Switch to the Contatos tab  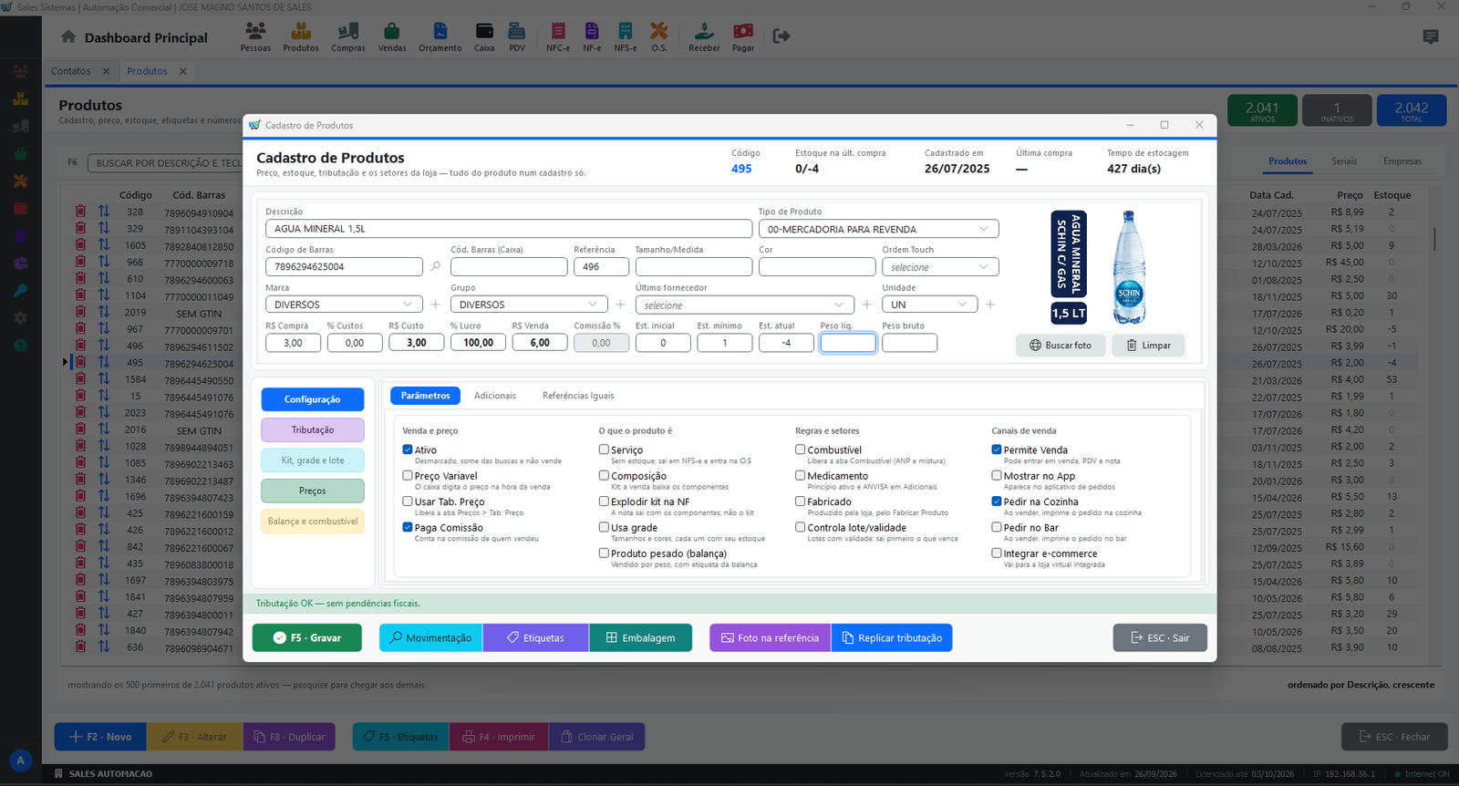pyautogui.click(x=71, y=71)
